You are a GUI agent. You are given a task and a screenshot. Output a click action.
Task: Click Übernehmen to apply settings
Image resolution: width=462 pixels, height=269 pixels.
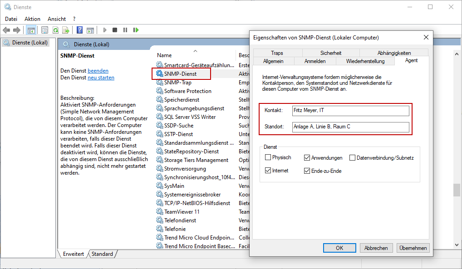point(413,248)
